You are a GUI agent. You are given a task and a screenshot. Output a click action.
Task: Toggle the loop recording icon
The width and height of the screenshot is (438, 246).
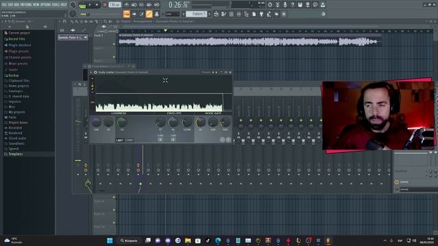(157, 5)
